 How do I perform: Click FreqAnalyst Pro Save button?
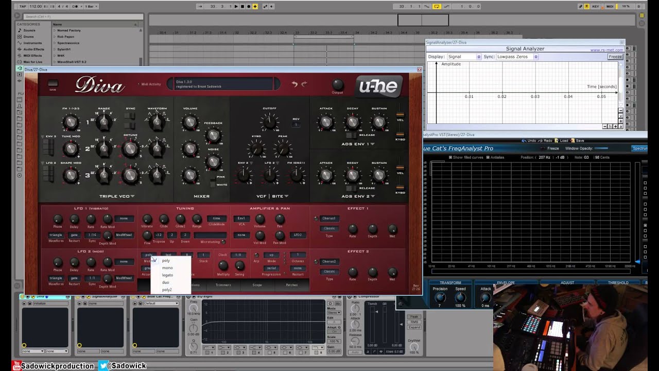pos(577,141)
